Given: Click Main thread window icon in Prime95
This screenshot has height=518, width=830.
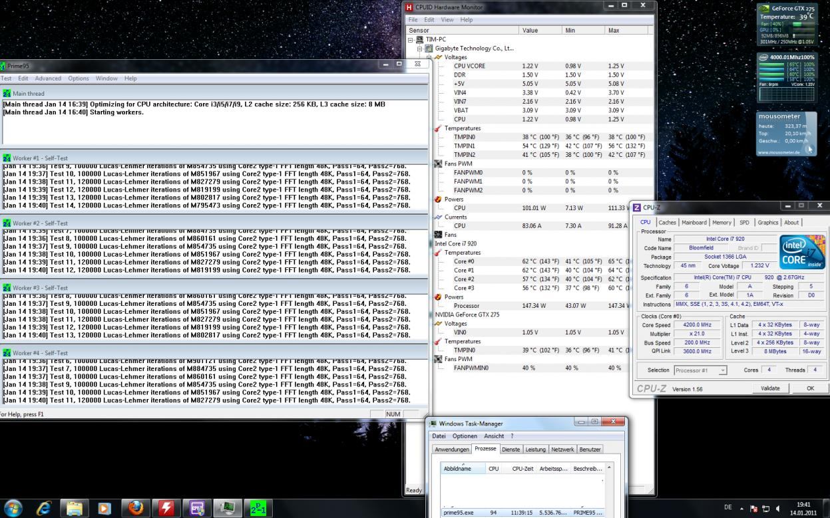Looking at the screenshot, I should [x=7, y=94].
